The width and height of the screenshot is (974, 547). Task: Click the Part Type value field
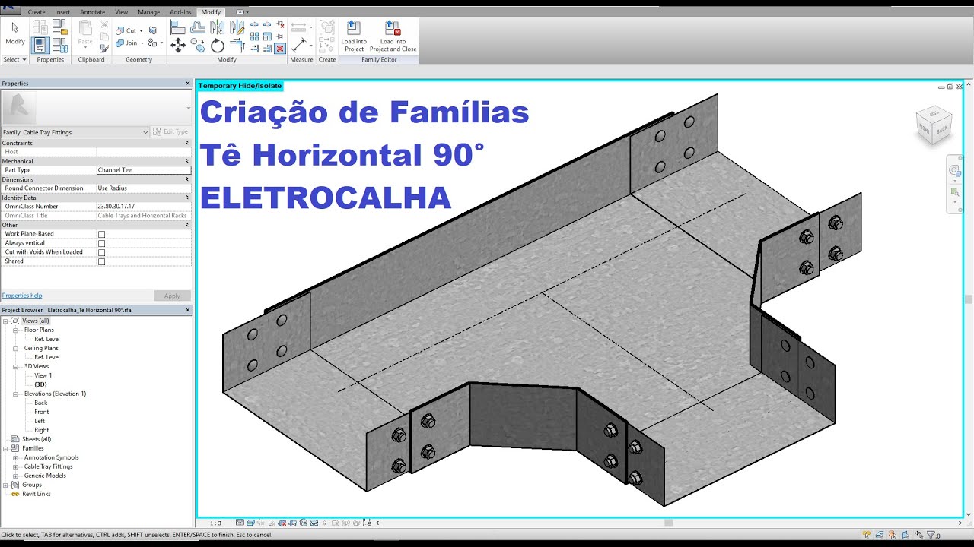(x=144, y=170)
